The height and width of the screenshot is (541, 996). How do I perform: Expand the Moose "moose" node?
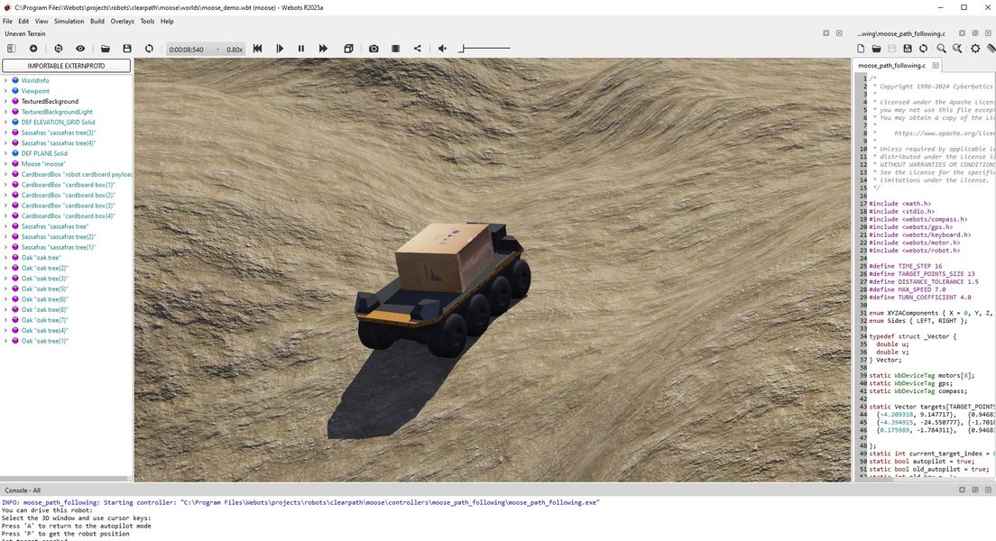click(5, 164)
